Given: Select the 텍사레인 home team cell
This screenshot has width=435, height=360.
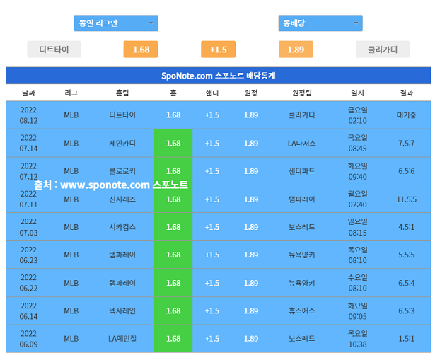Looking at the screenshot, I should pos(122,310).
